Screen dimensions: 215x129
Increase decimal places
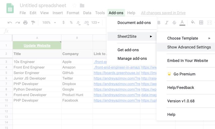click(x=86, y=23)
